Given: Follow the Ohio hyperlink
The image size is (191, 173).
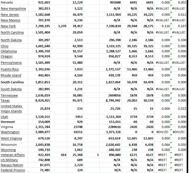Looking at the screenshot, I should coord(5,46).
